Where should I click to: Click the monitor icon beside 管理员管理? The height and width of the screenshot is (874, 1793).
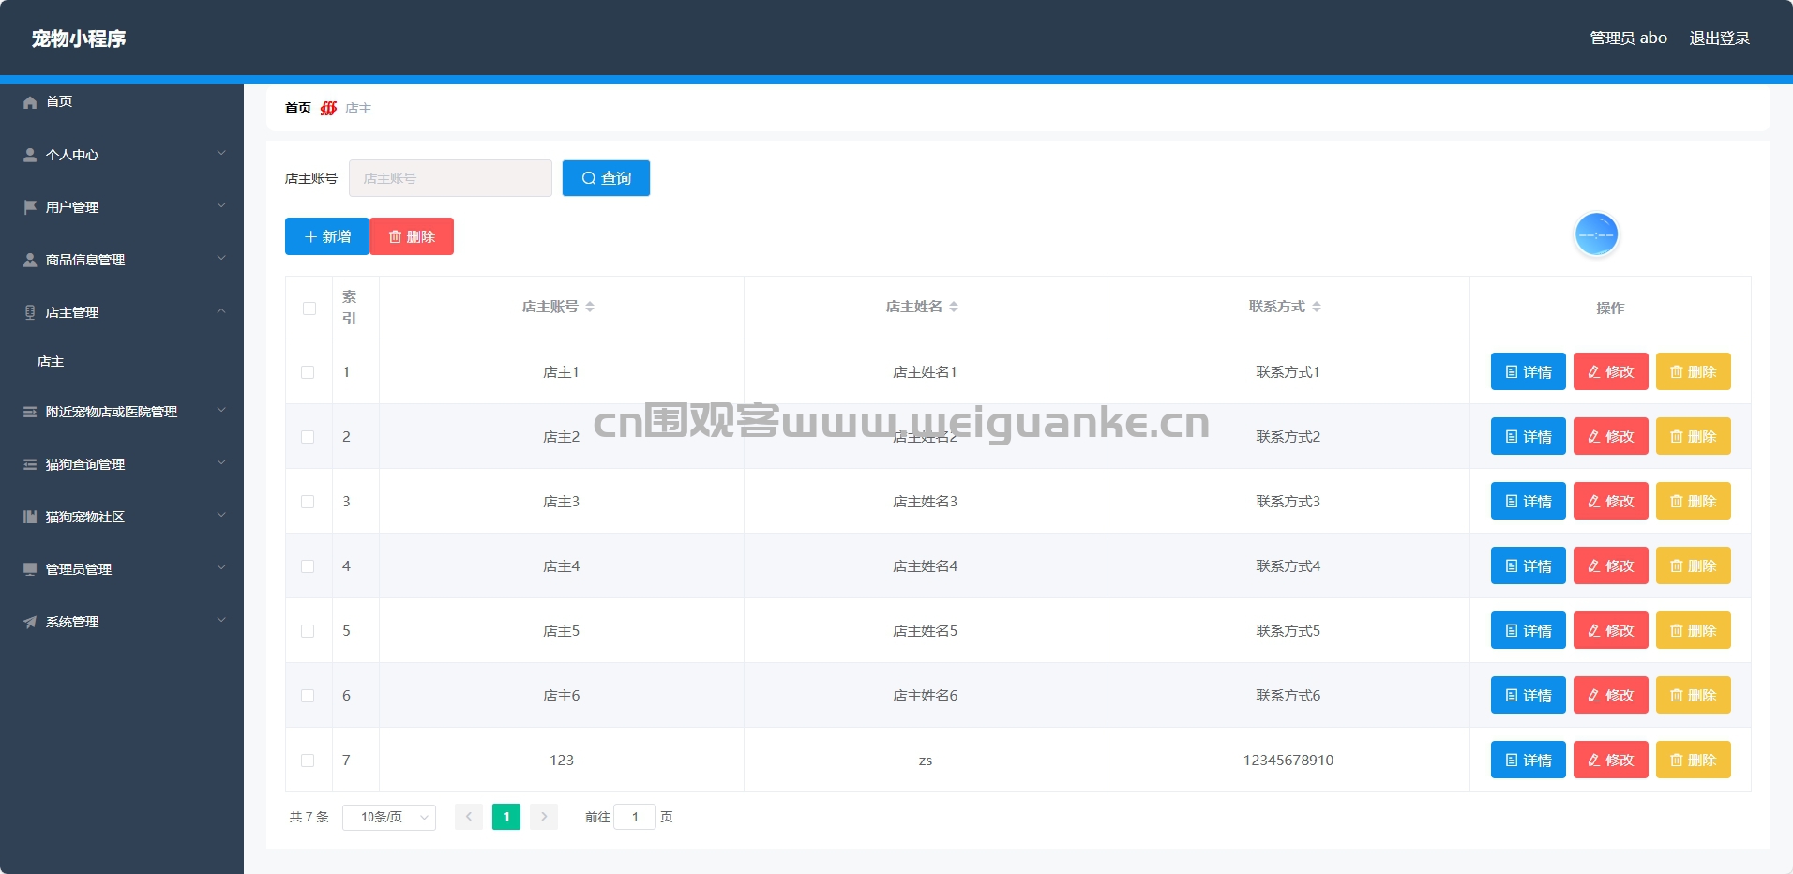click(x=30, y=569)
